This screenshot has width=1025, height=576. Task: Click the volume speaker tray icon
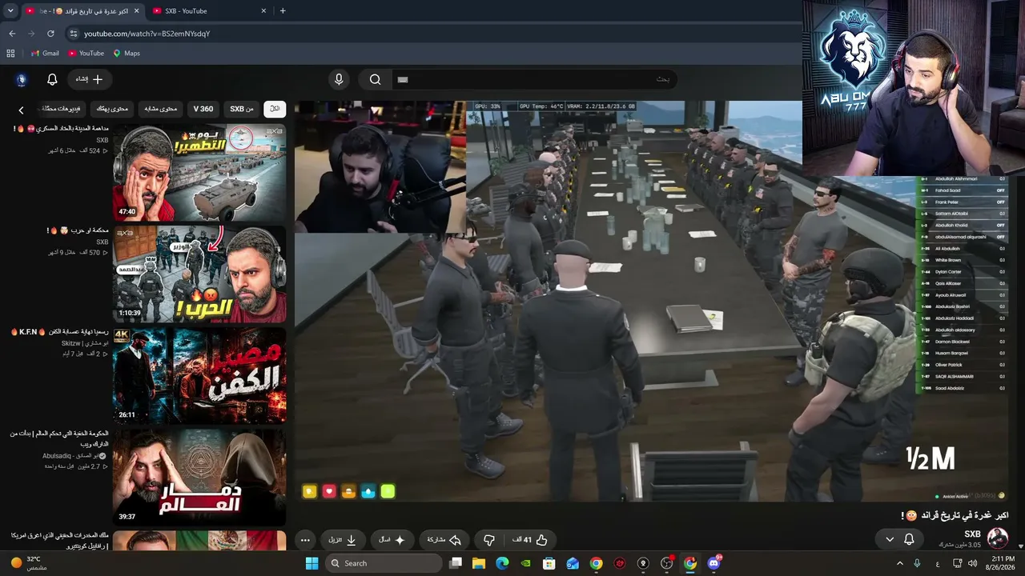click(x=972, y=563)
